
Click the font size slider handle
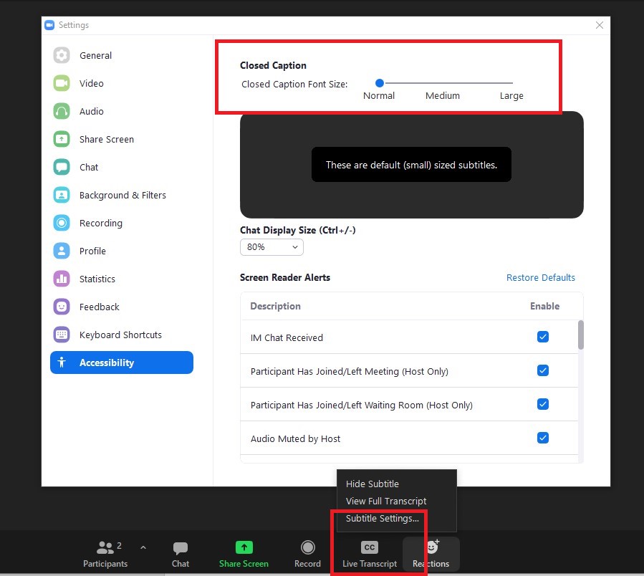(380, 83)
